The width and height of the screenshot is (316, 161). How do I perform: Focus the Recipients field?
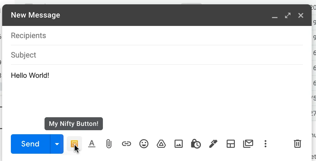tap(157, 35)
